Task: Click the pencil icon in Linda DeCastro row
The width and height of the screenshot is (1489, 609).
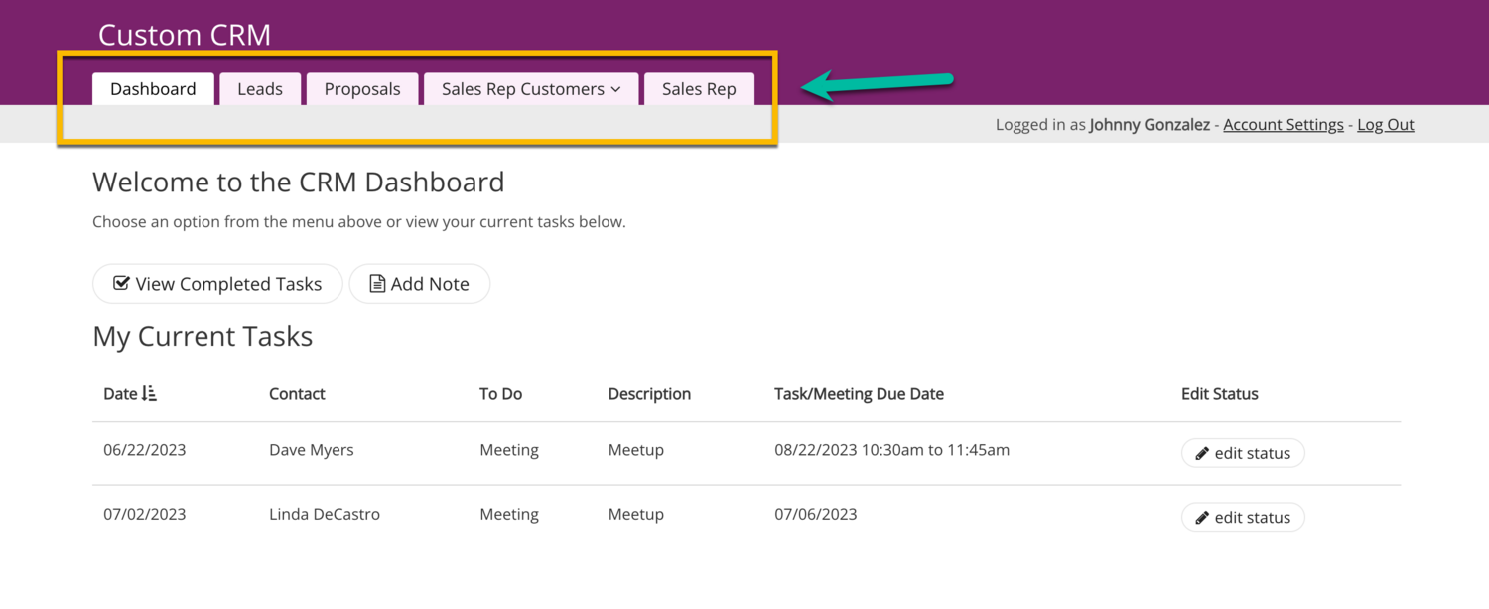Action: pos(1202,518)
